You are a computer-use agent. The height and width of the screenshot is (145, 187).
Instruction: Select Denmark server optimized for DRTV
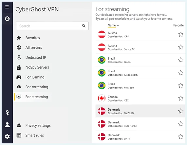point(140,136)
